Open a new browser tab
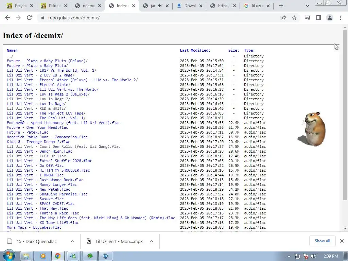The width and height of the screenshot is (348, 261). [x=281, y=6]
